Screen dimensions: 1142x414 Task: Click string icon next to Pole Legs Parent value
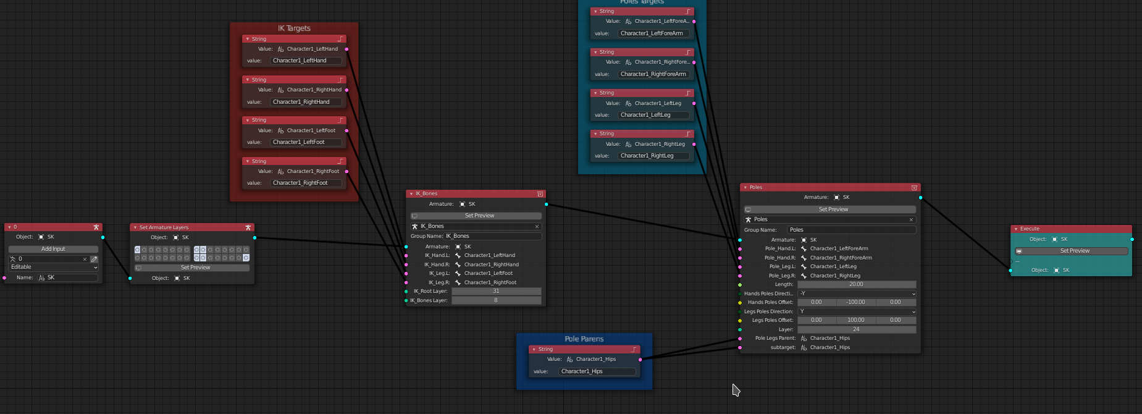804,338
